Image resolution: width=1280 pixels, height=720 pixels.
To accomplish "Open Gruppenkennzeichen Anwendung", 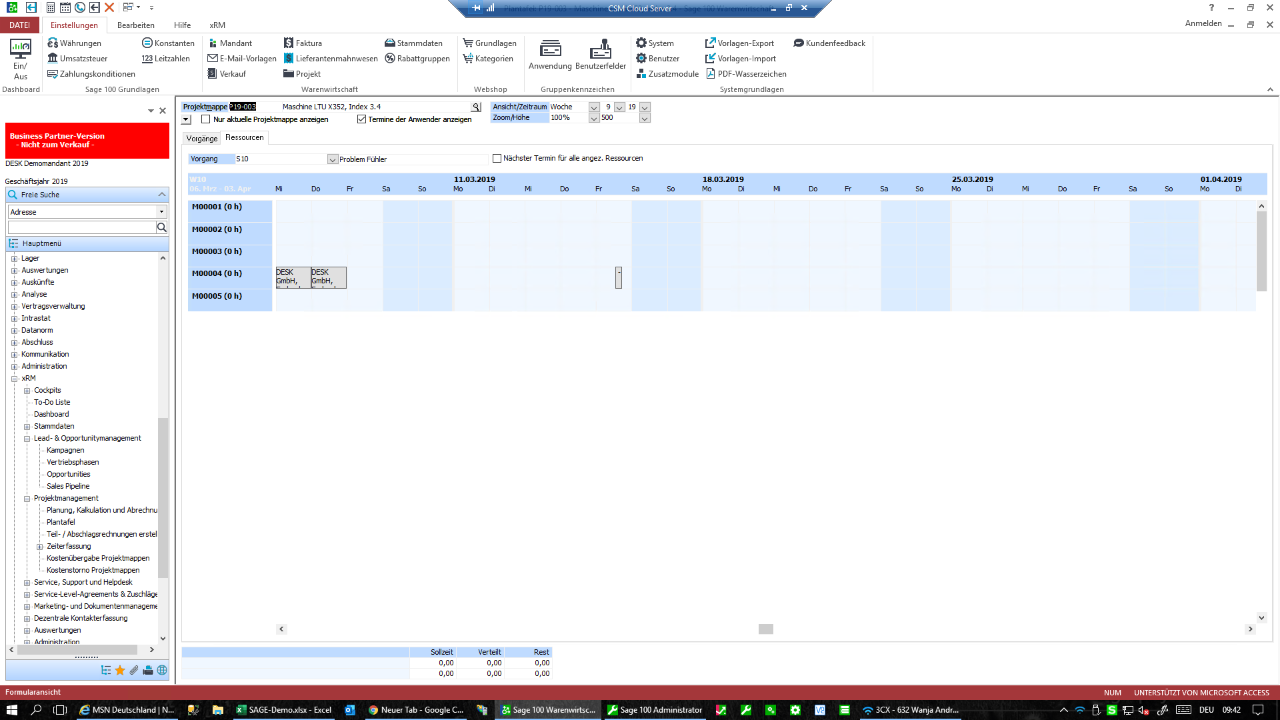I will pos(550,55).
